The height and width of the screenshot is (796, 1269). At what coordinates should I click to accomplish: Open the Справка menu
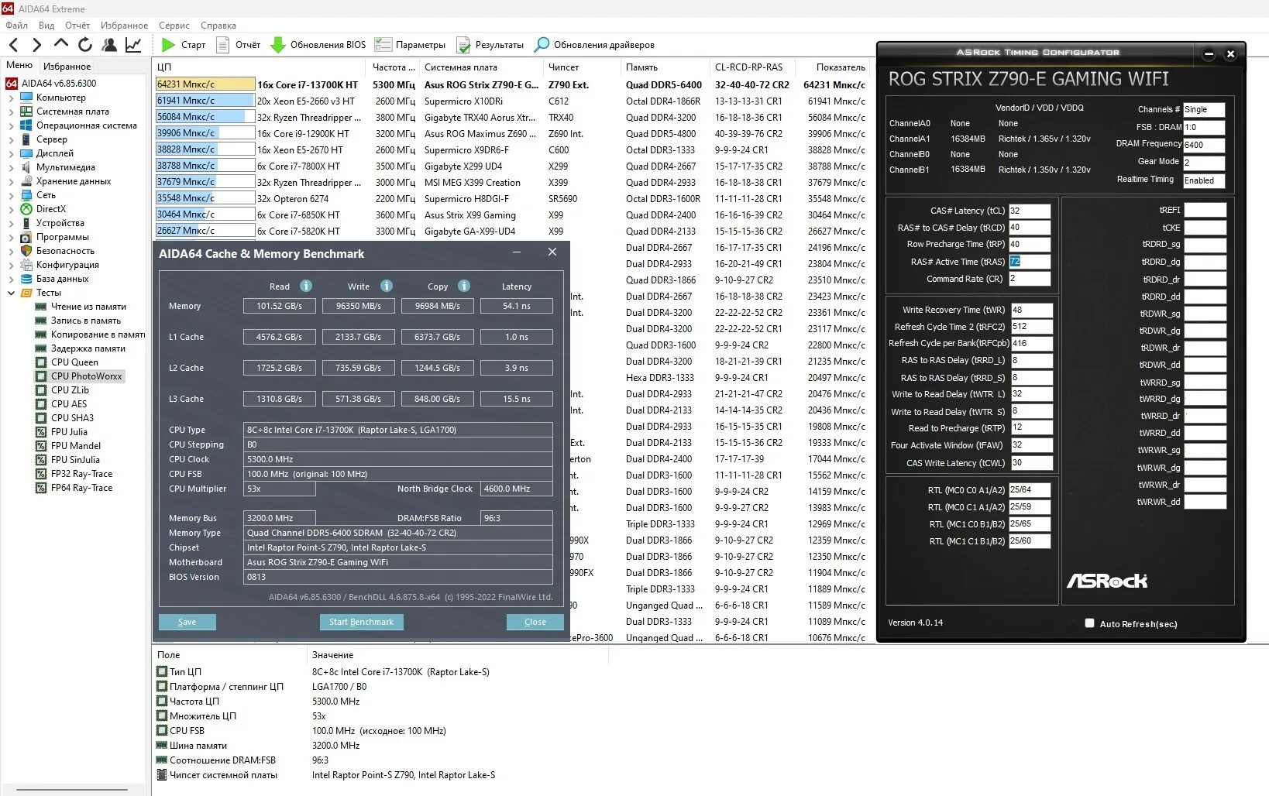pos(218,26)
